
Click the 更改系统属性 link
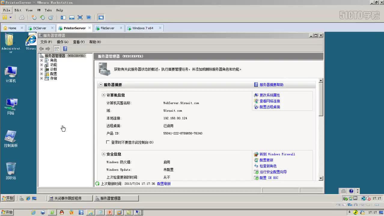coord(270,95)
